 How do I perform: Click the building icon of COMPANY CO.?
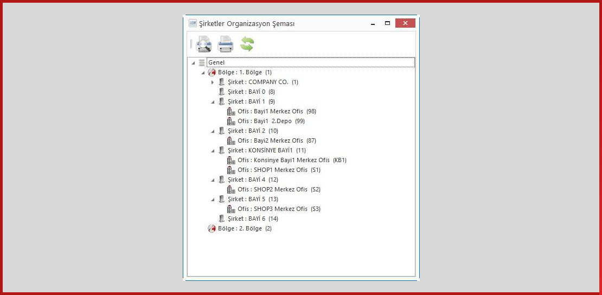pyautogui.click(x=221, y=82)
